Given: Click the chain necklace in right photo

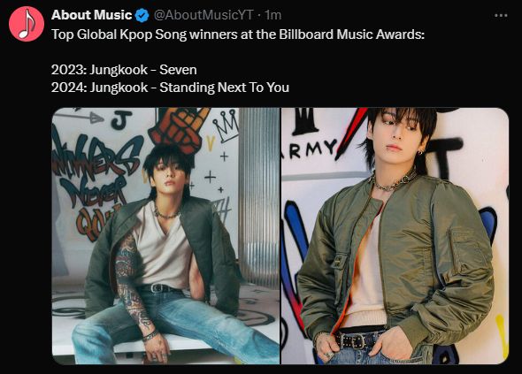Looking at the screenshot, I should pos(395,181).
